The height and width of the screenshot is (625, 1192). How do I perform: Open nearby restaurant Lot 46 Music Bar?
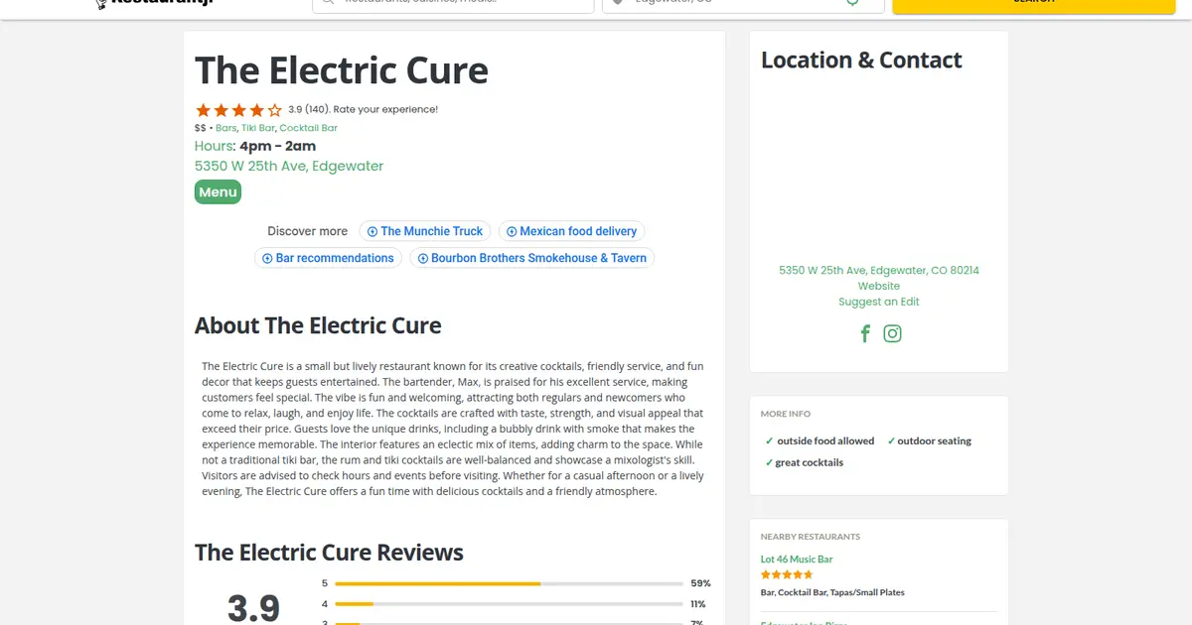tap(797, 560)
